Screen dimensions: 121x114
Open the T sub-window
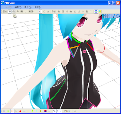click(91, 12)
